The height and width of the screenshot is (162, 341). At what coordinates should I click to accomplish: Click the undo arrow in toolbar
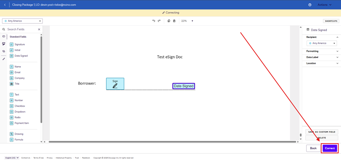point(154,21)
